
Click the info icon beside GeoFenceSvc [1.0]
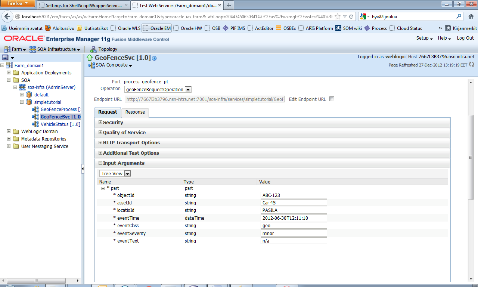(154, 58)
